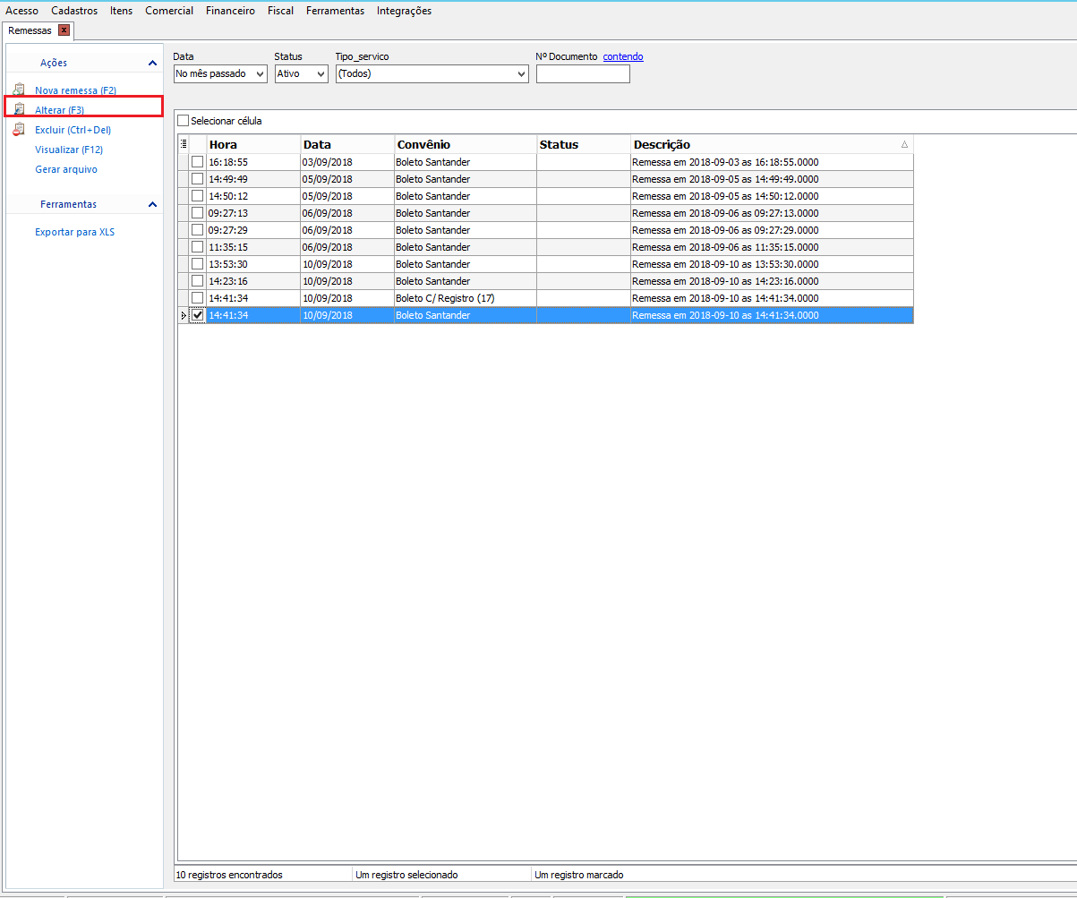
Task: Open the Comercial menu
Action: coord(169,11)
